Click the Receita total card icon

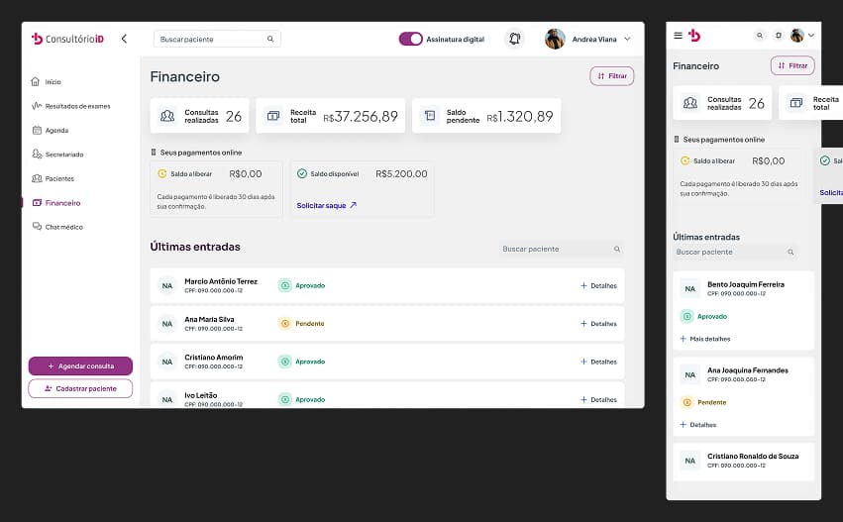pos(272,116)
